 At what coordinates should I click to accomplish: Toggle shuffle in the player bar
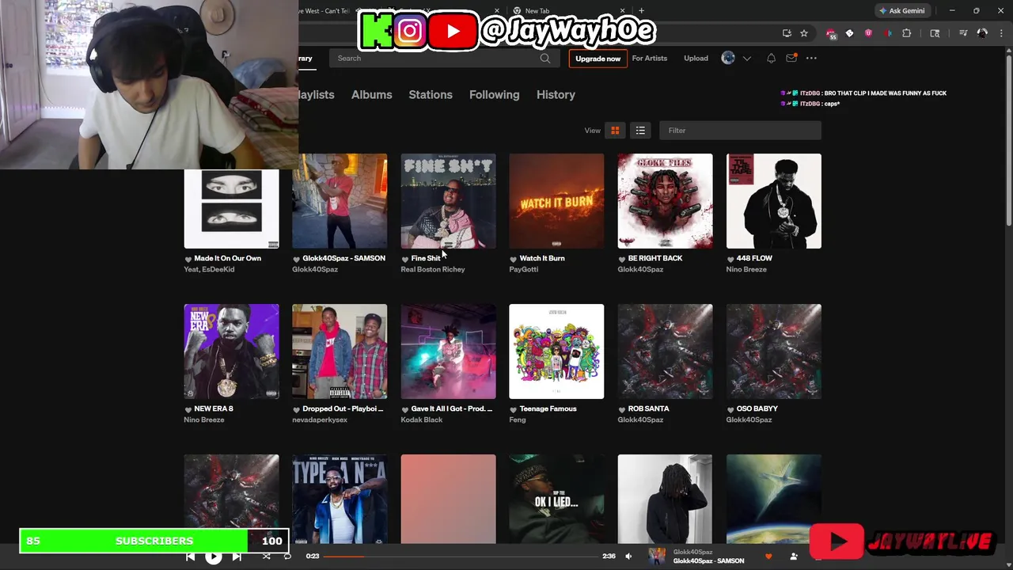point(267,557)
